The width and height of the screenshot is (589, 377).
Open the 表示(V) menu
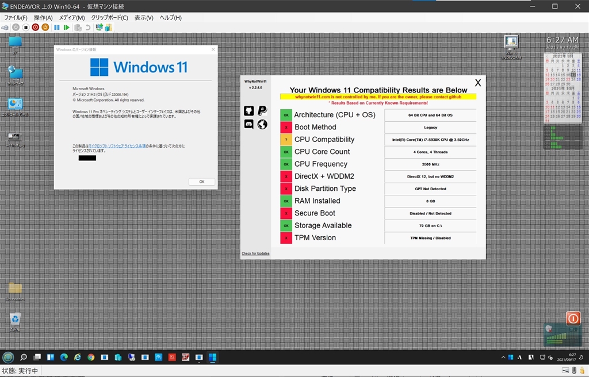[144, 18]
